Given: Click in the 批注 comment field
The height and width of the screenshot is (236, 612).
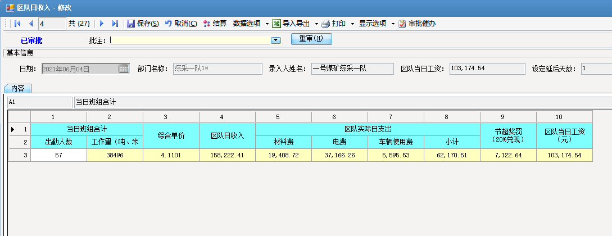Looking at the screenshot, I should click(x=190, y=40).
